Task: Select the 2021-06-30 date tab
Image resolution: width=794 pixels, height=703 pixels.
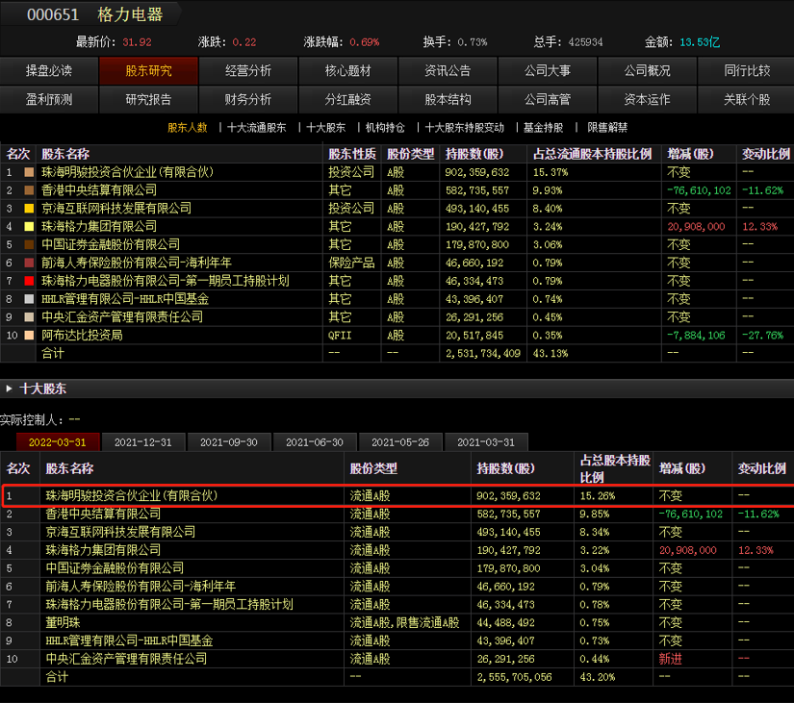Action: click(315, 442)
